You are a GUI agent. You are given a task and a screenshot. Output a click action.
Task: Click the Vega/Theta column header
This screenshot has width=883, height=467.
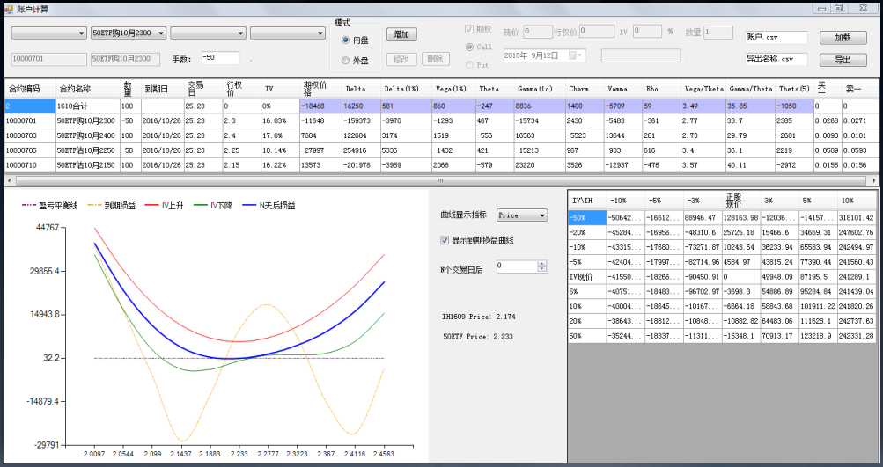(703, 89)
